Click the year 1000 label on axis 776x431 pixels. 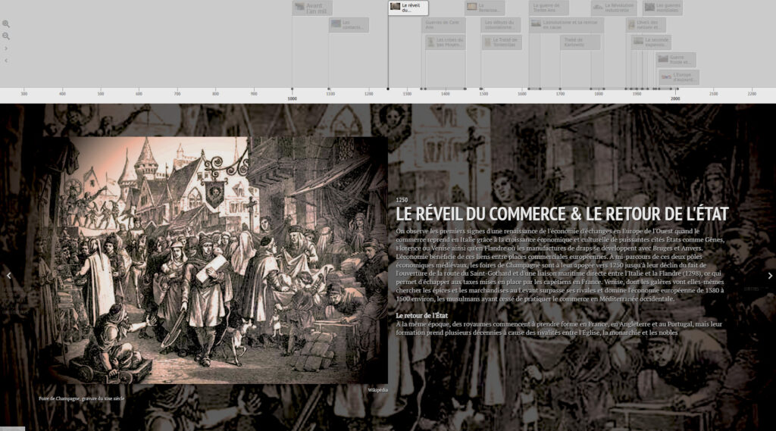coord(292,98)
